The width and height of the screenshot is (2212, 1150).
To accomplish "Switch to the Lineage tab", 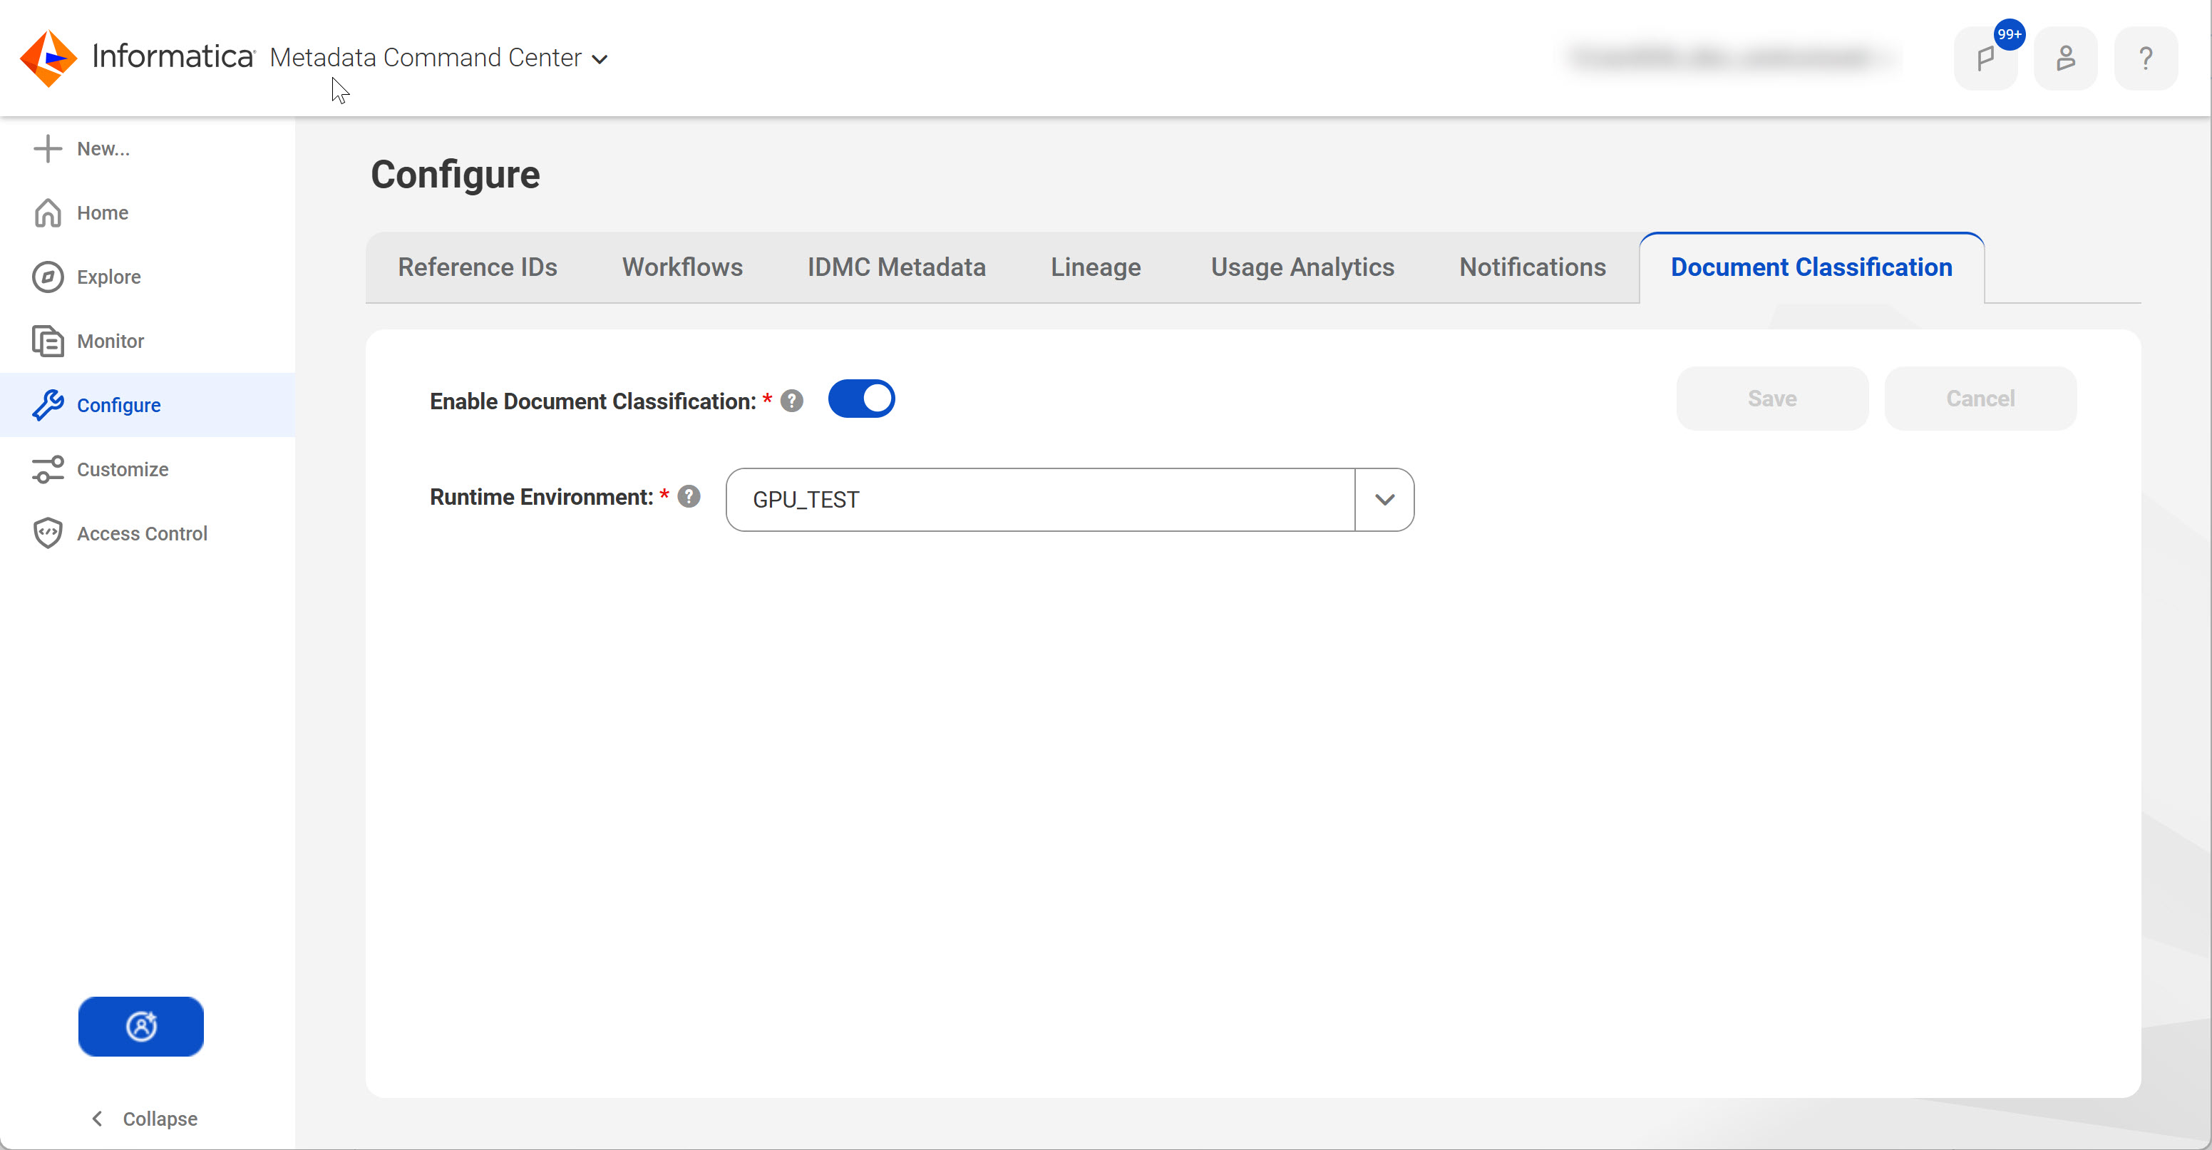I will coord(1096,267).
